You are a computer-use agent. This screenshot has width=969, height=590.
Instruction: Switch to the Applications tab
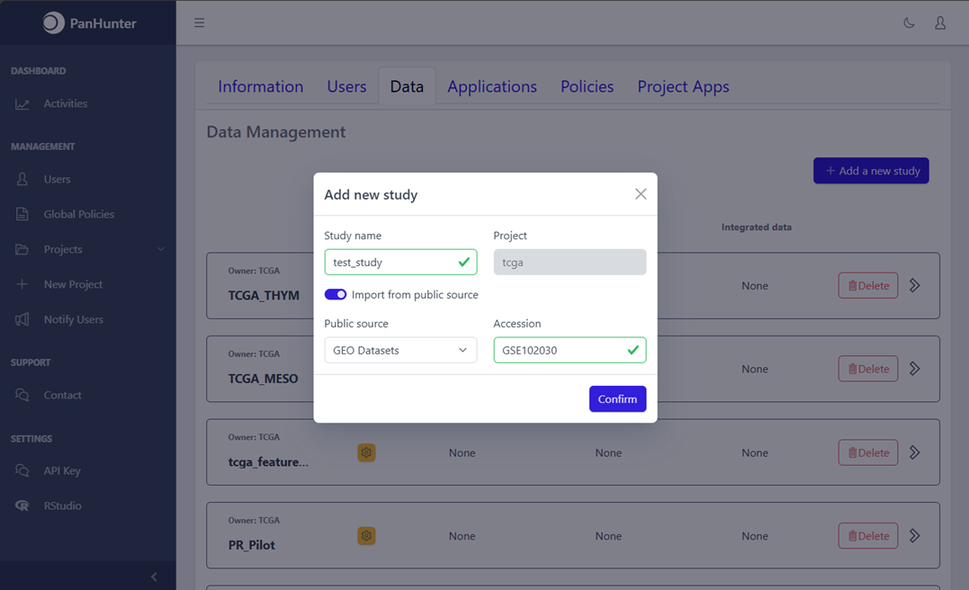point(491,86)
